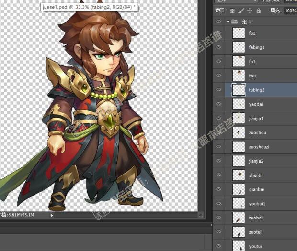The image size is (297, 251).
Task: Hide the tou layer
Action: click(x=218, y=76)
